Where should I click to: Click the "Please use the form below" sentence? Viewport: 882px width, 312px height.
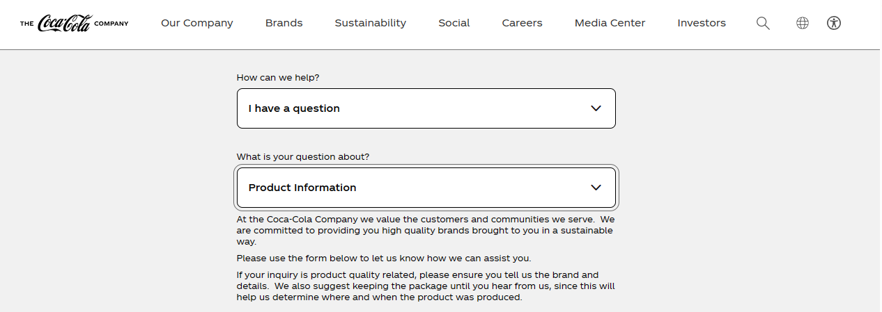click(x=383, y=258)
